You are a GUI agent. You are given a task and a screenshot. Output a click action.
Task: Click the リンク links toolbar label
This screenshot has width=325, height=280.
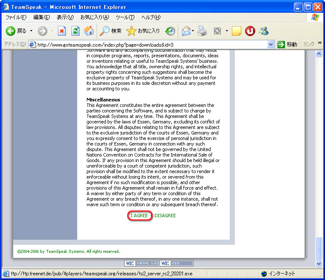tap(309, 44)
